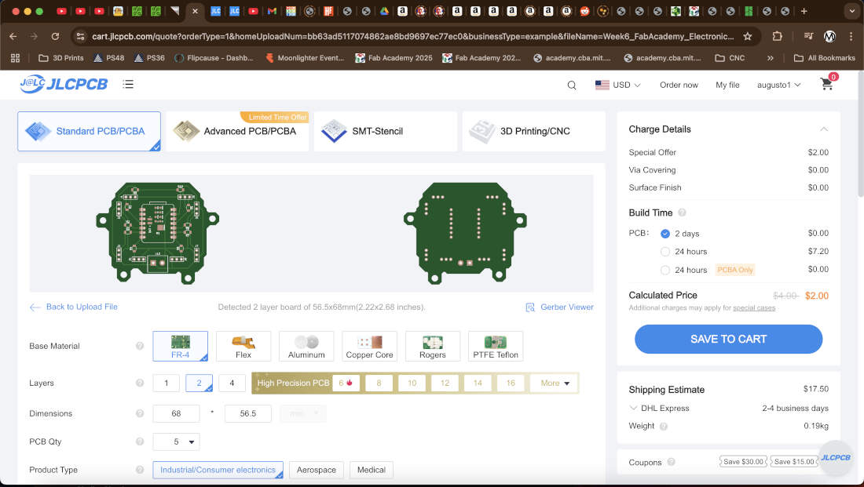Viewport: 864px width, 487px height.
Task: Open the PCB Qty dropdown
Action: (176, 442)
